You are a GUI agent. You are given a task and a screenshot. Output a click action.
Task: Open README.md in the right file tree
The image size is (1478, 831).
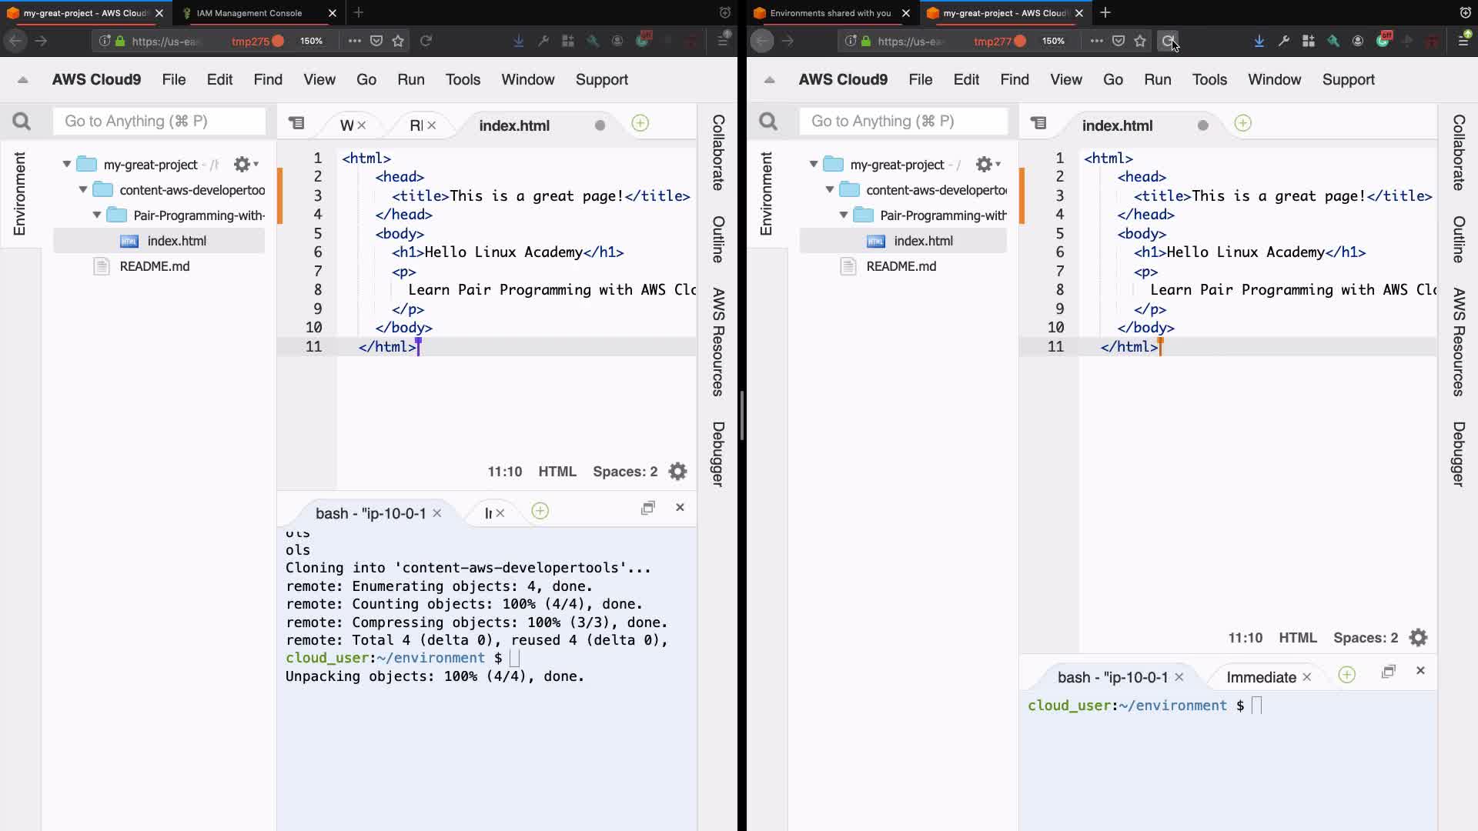click(901, 266)
